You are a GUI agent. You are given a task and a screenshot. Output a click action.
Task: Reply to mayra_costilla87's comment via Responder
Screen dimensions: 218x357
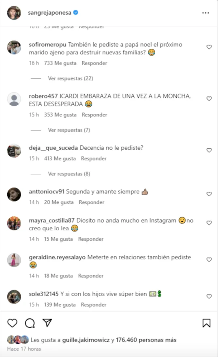point(91,239)
